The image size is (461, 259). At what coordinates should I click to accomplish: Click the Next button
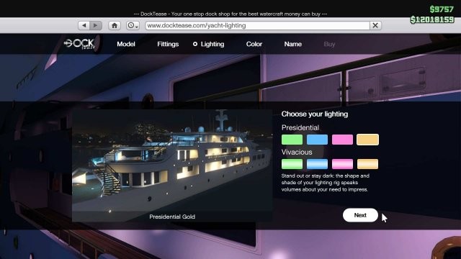click(360, 215)
